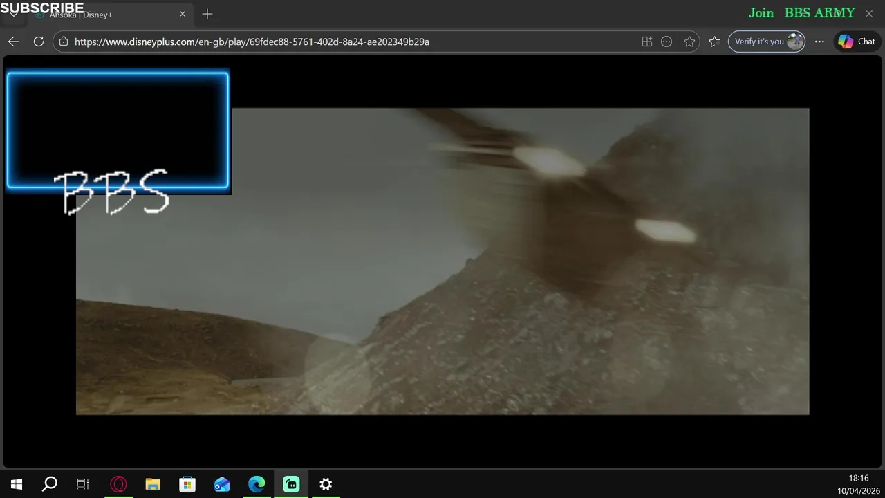Open Microsoft Store from taskbar
This screenshot has height=498, width=885.
click(187, 484)
